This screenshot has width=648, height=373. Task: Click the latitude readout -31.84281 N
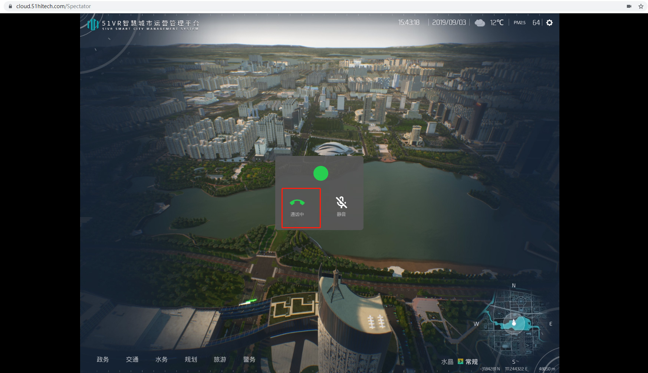pyautogui.click(x=490, y=369)
